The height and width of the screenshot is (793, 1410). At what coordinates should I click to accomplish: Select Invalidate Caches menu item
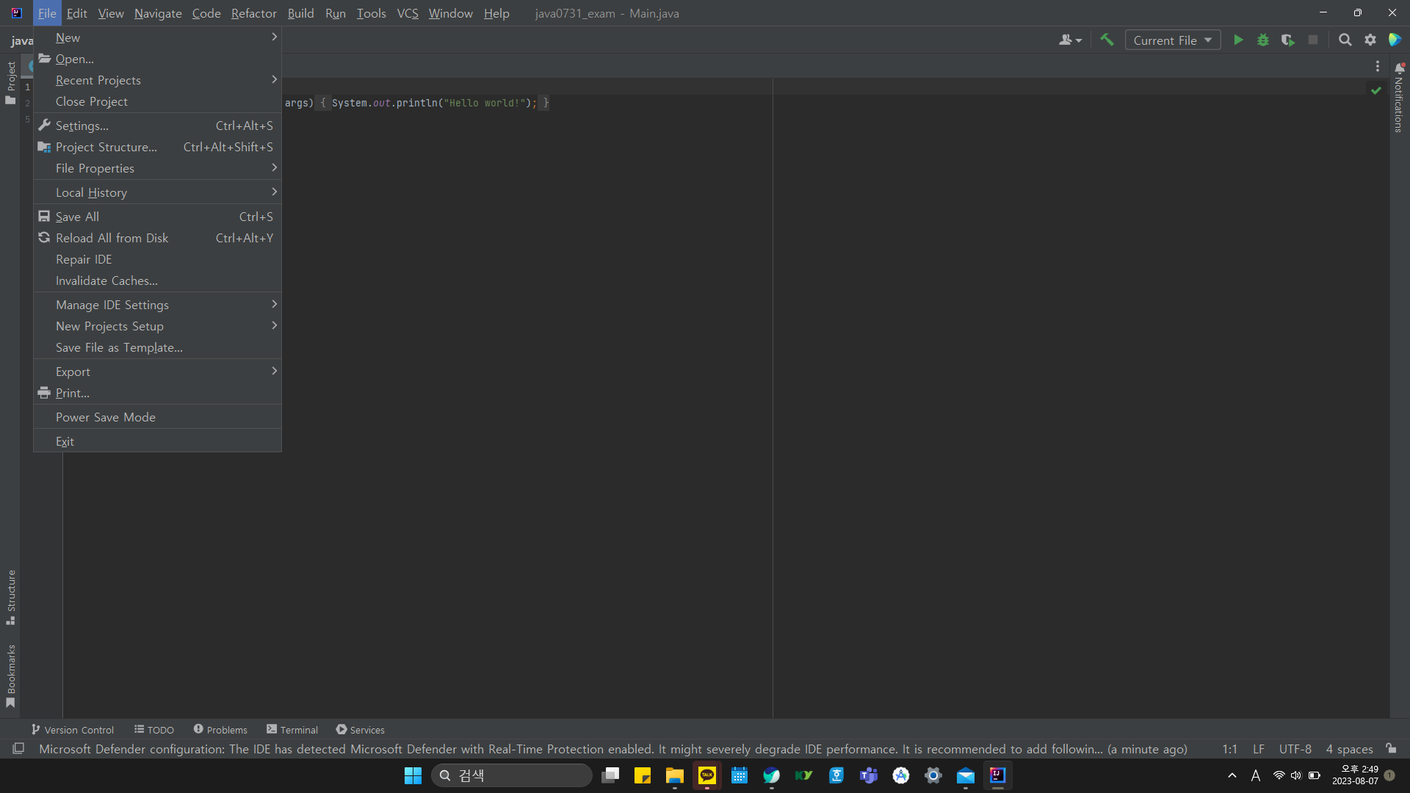click(106, 280)
